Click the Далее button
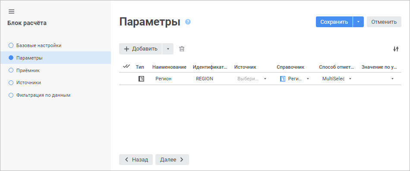Viewport: 410px width, 171px height. pyautogui.click(x=172, y=159)
